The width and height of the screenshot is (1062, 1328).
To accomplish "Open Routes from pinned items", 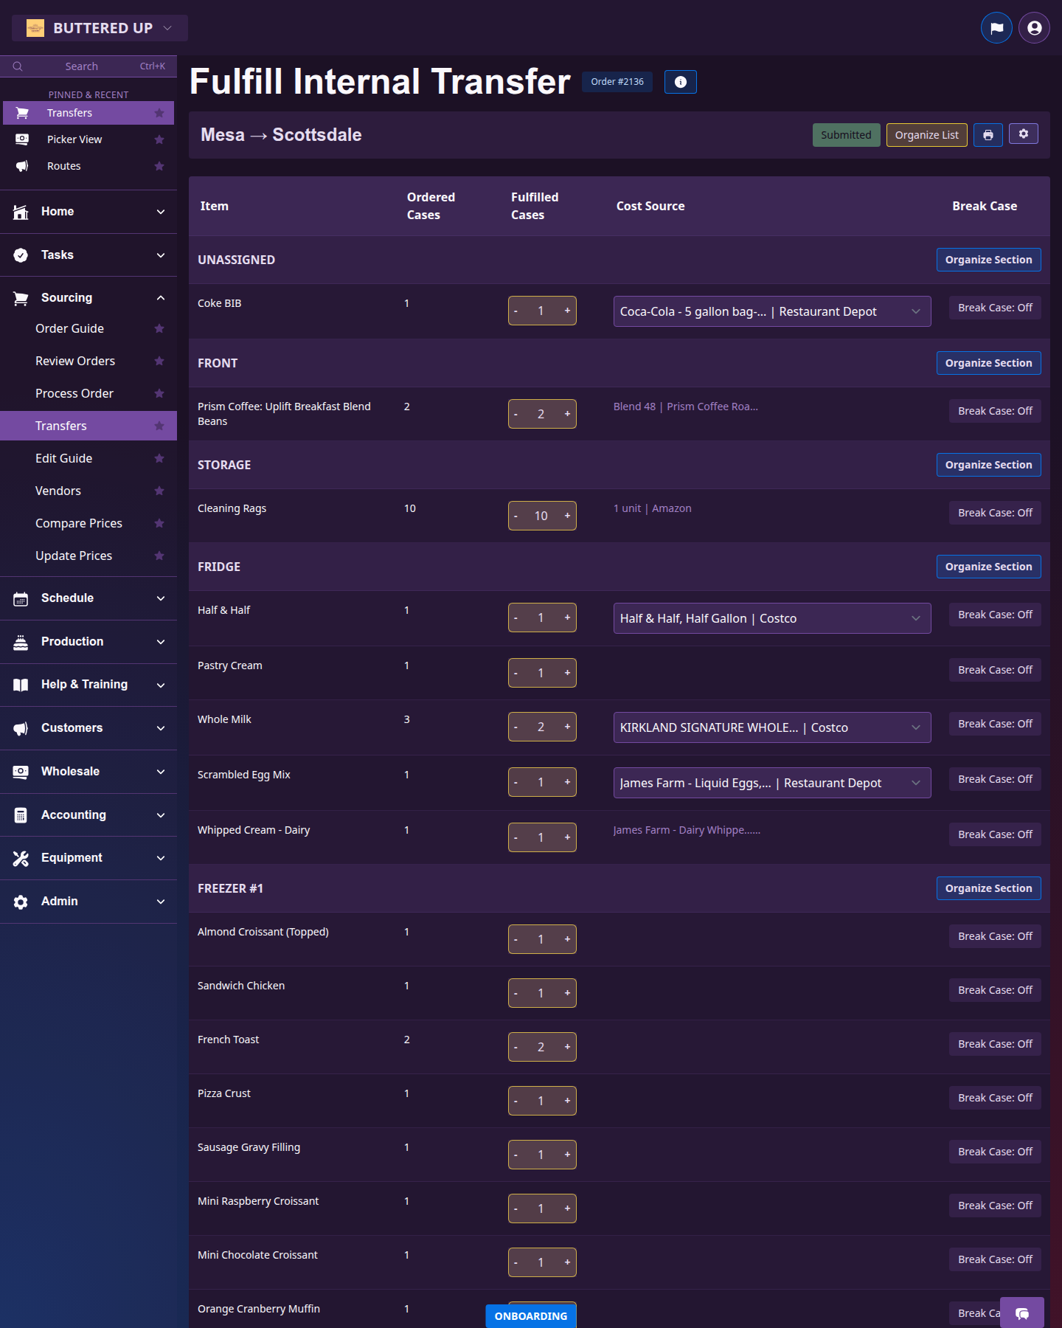I will [64, 166].
